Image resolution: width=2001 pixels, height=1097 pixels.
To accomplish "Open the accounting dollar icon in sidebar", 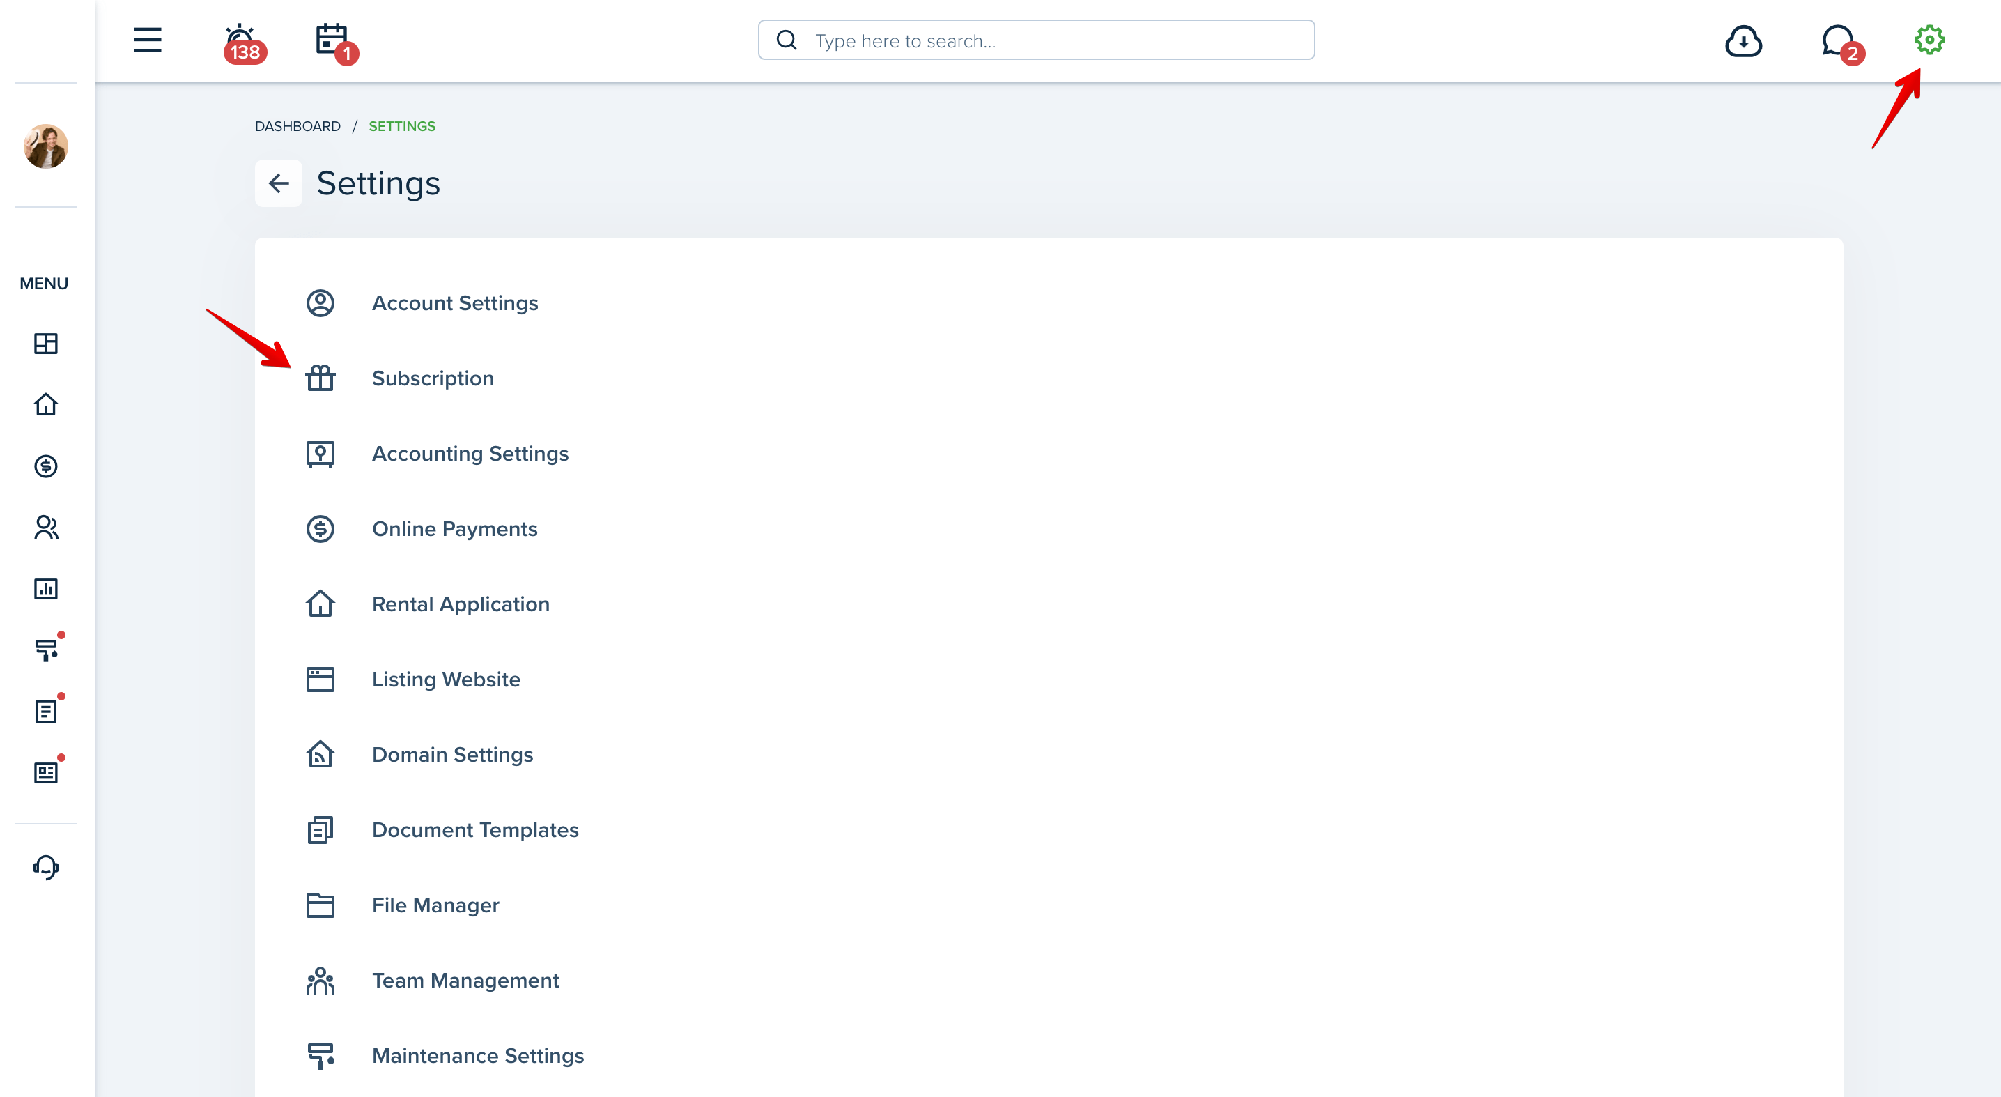I will 46,466.
